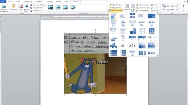The height and width of the screenshot is (105, 188).
Task: Switch to the Mailings tab
Action: [50, 1]
